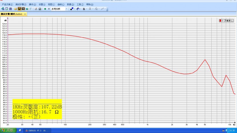Expand hidden tray icons with the arrow

point(226,130)
